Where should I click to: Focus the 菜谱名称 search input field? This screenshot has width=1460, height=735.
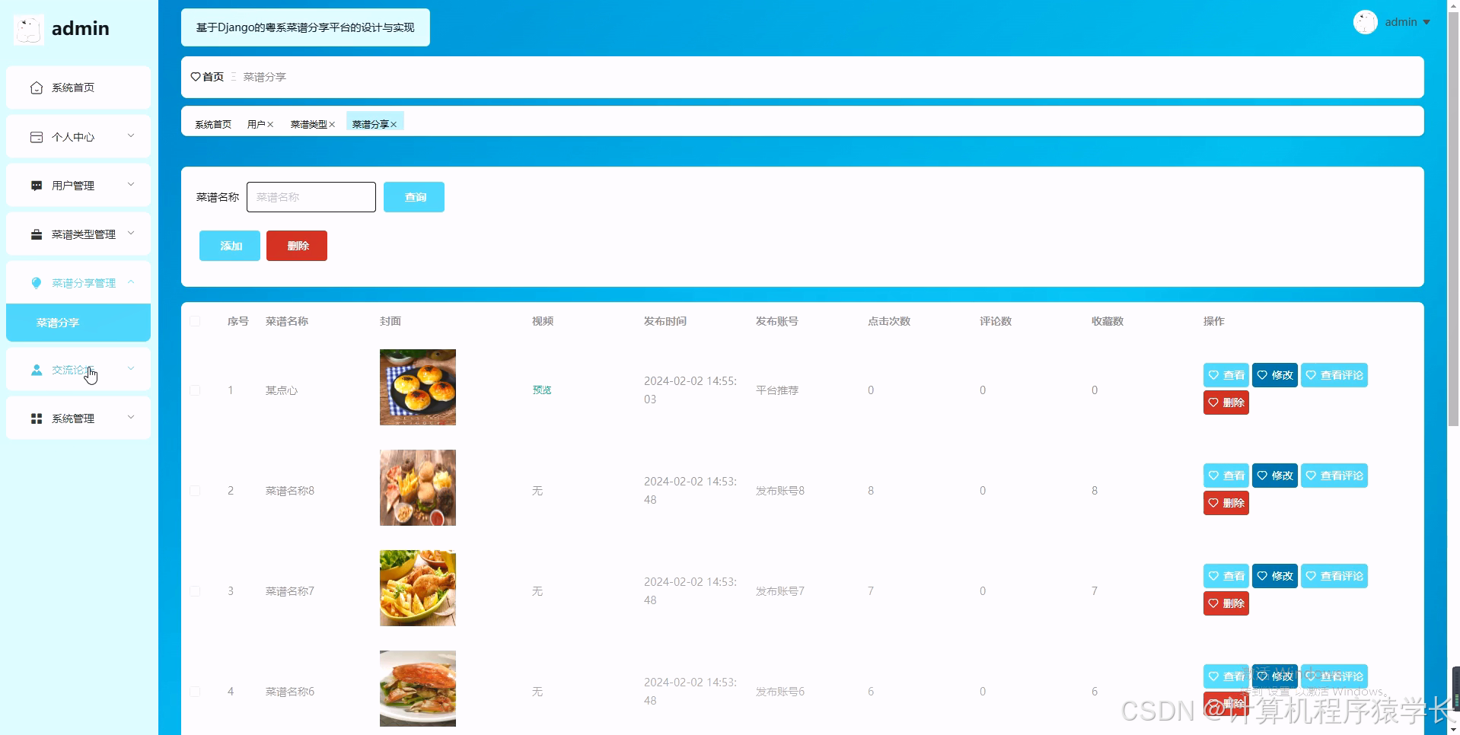[x=311, y=197]
